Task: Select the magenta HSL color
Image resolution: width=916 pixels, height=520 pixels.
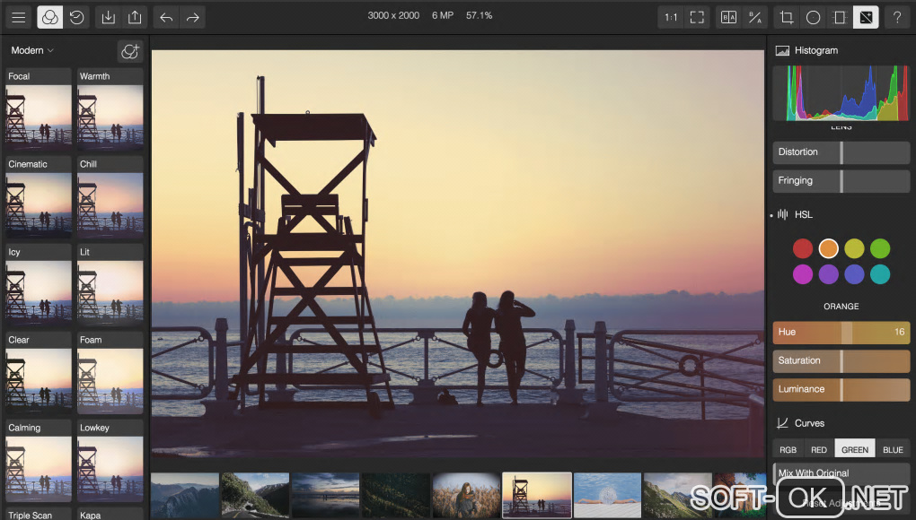Action: tap(803, 274)
